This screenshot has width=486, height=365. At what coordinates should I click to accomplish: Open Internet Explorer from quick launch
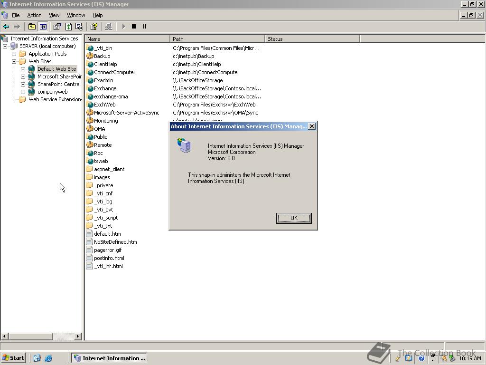(49, 358)
